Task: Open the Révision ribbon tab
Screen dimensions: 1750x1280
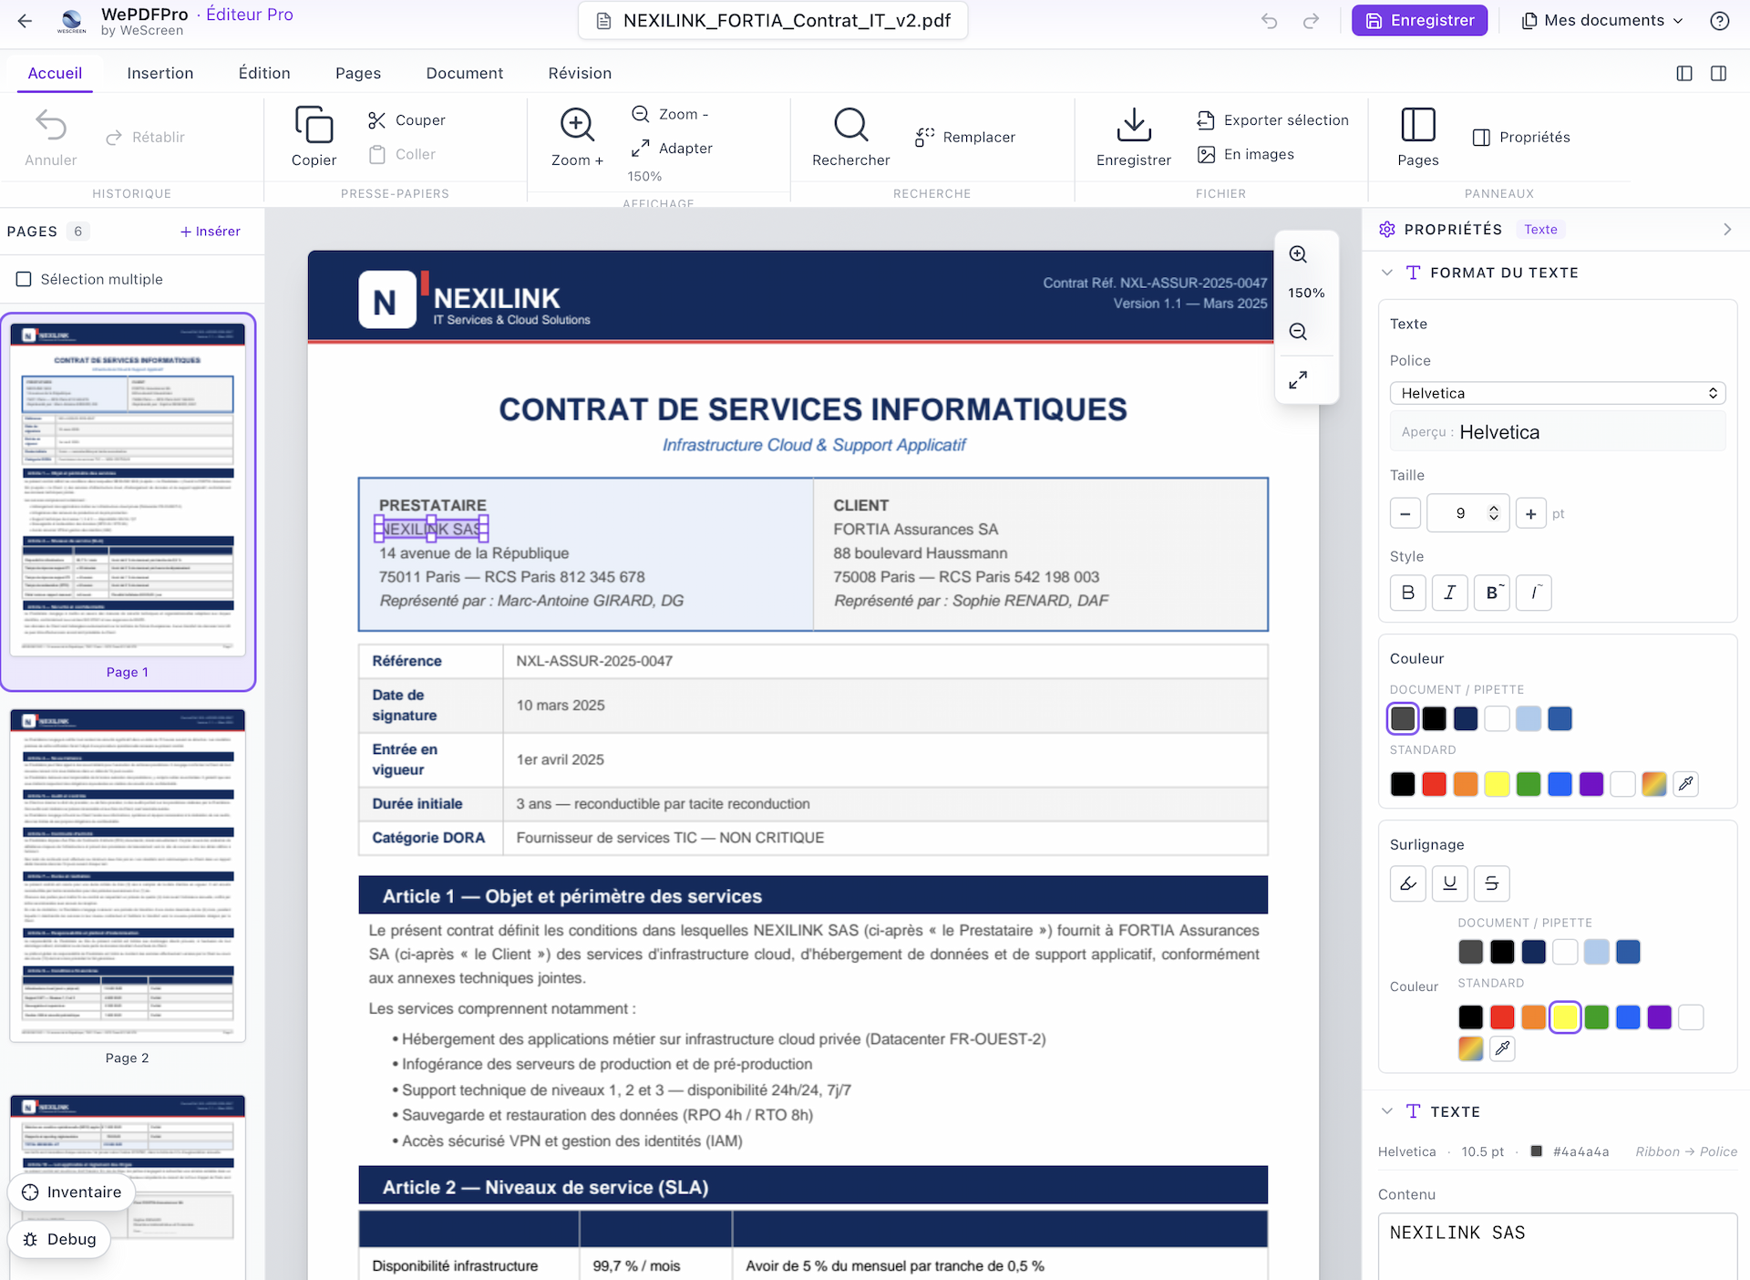Action: tap(580, 73)
